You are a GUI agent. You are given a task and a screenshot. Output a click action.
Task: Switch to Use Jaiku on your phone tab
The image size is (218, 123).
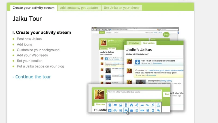click(x=122, y=8)
